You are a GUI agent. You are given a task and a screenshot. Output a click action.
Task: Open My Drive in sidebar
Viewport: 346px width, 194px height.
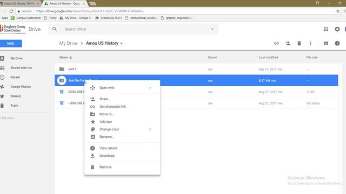(x=16, y=58)
